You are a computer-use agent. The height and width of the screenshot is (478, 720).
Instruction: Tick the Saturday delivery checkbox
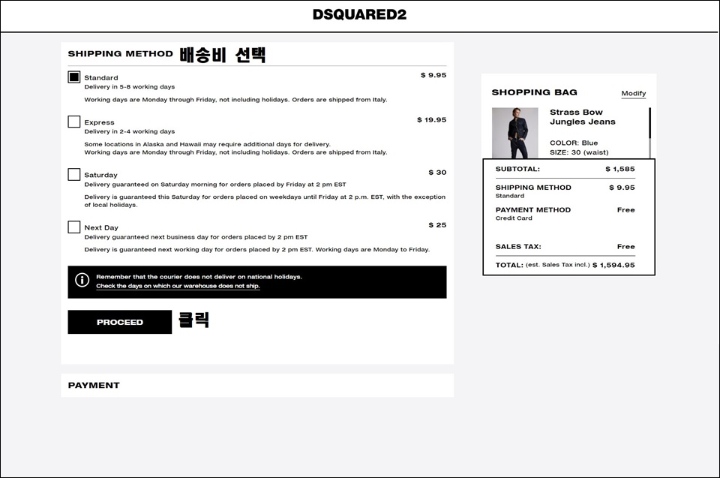coord(74,174)
